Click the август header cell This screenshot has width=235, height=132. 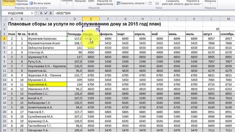click(211, 34)
